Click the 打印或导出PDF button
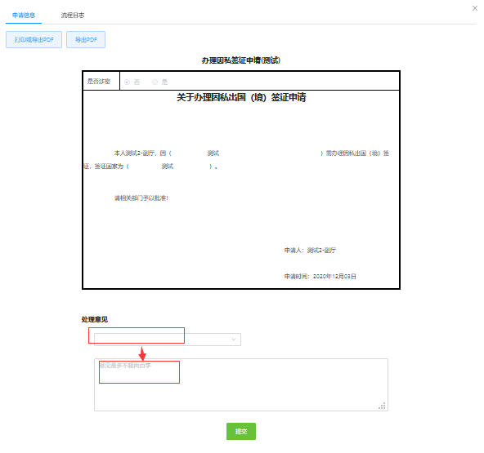This screenshot has height=453, width=484. 34,39
